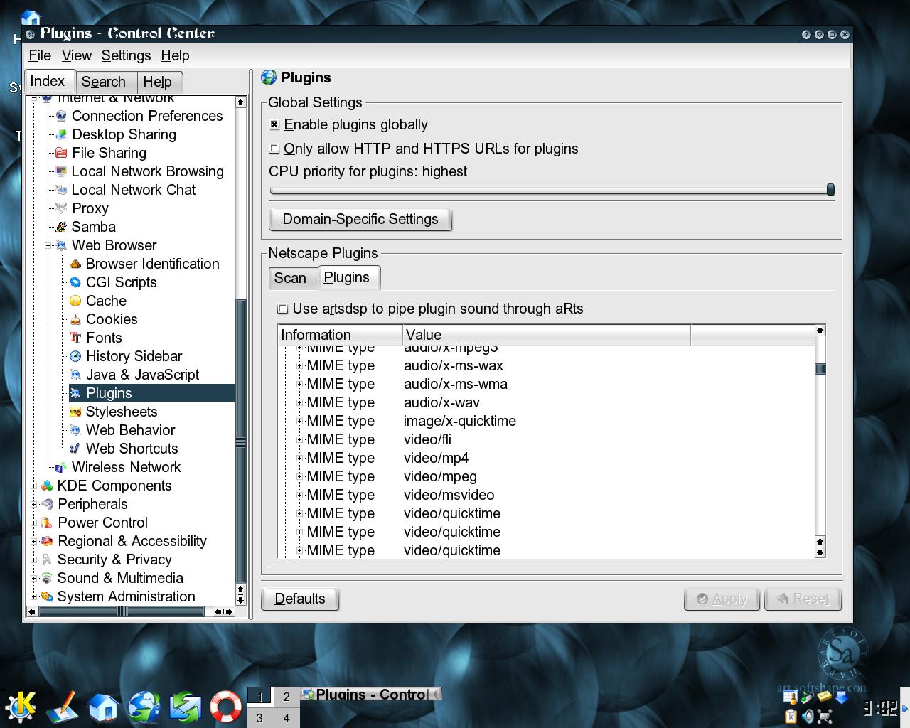Click the Information column header
This screenshot has height=728, width=910.
(x=340, y=335)
